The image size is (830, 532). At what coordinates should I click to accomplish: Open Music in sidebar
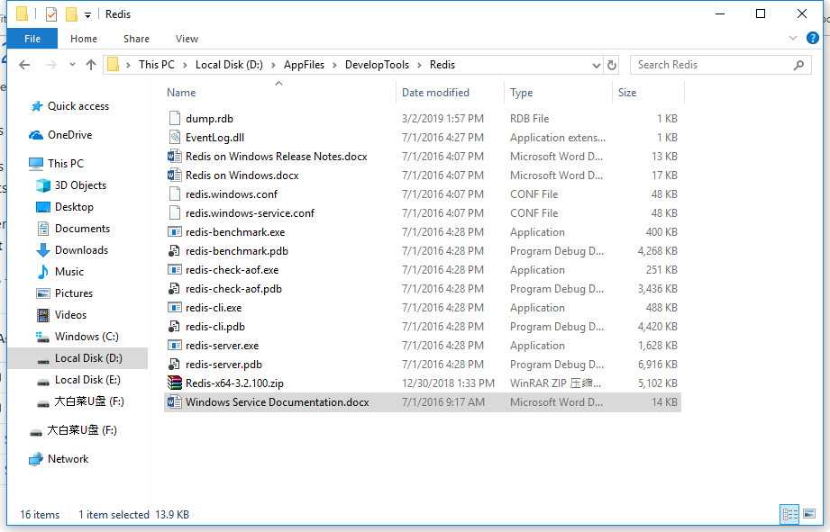[69, 272]
